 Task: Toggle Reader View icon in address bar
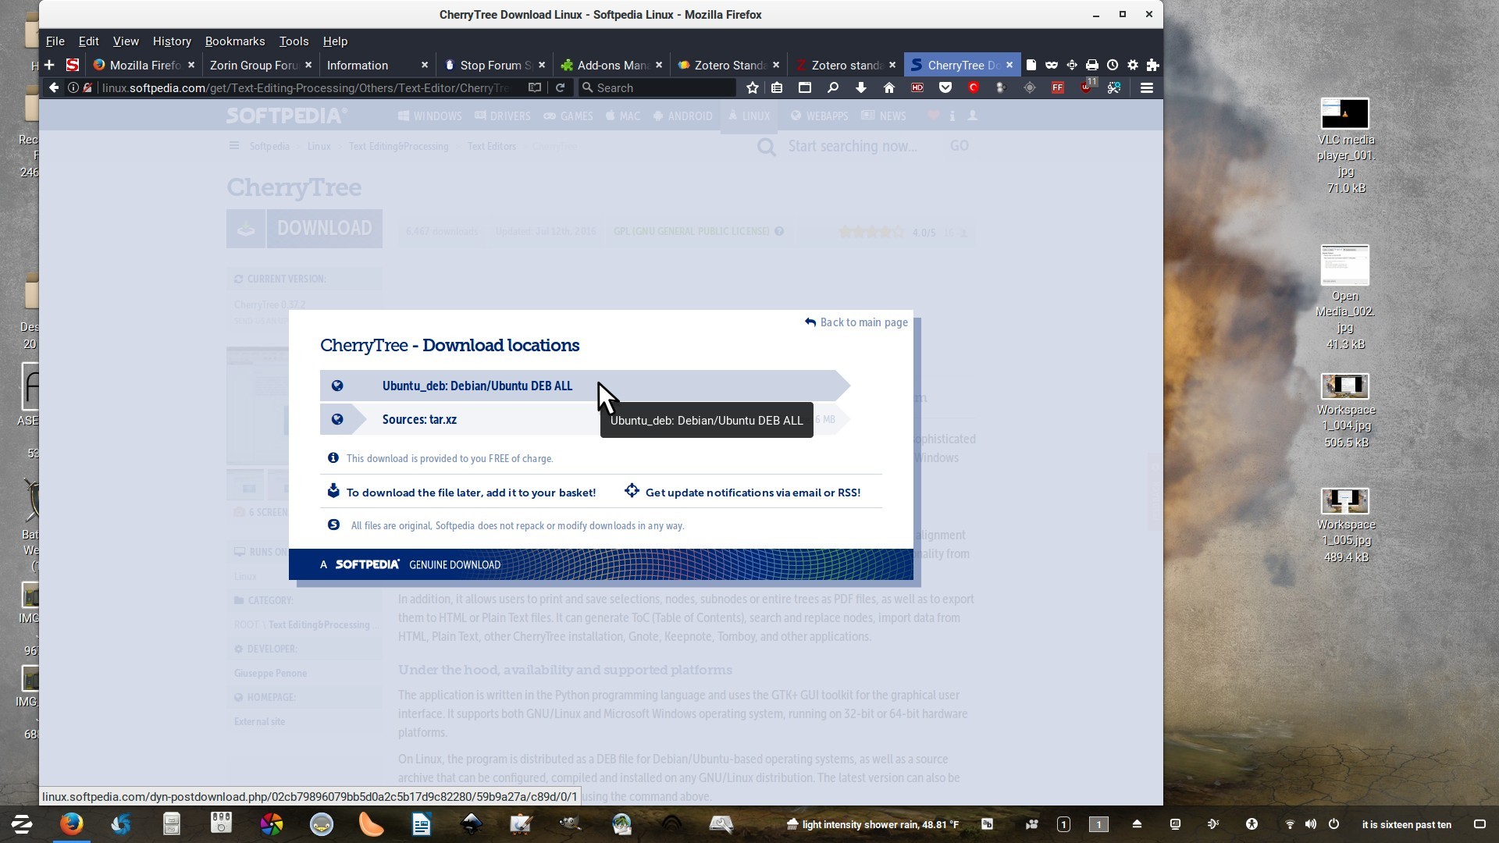[535, 88]
